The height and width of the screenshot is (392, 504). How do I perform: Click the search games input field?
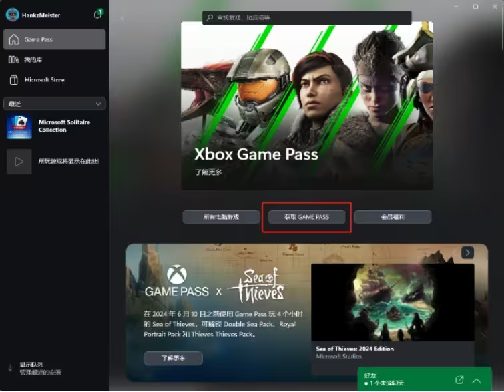click(306, 17)
